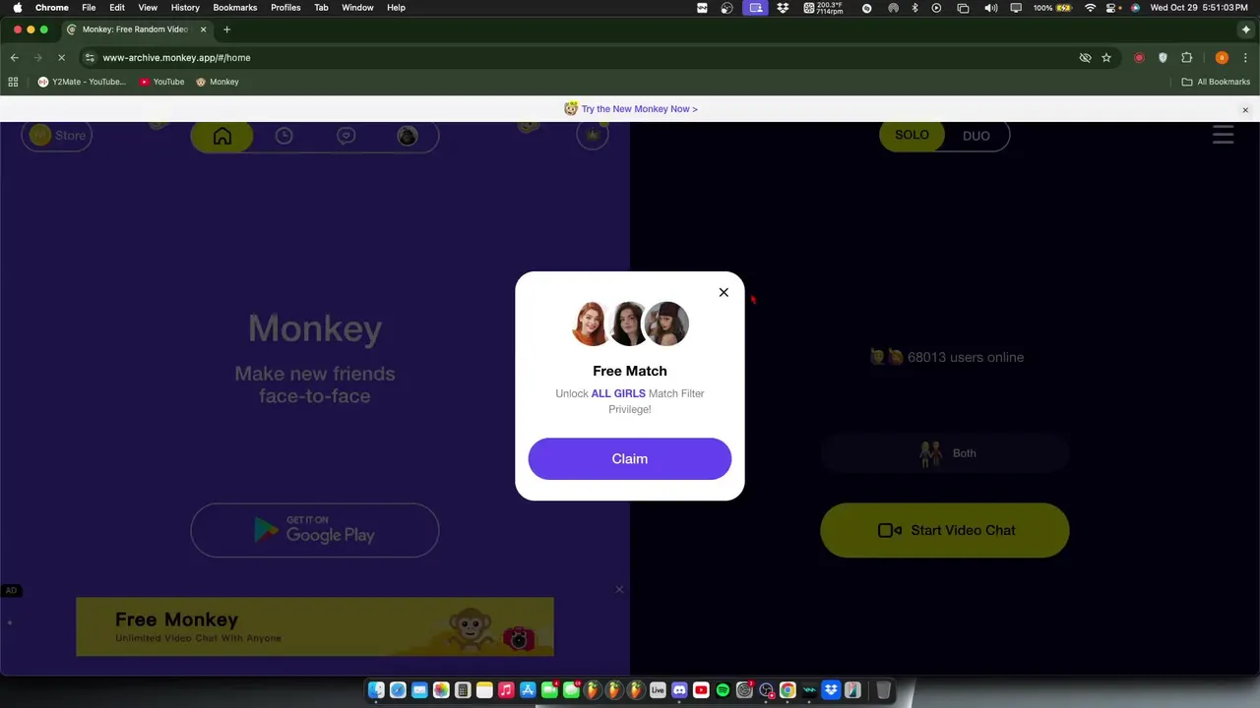
Task: Open the Window menu
Action: (357, 8)
